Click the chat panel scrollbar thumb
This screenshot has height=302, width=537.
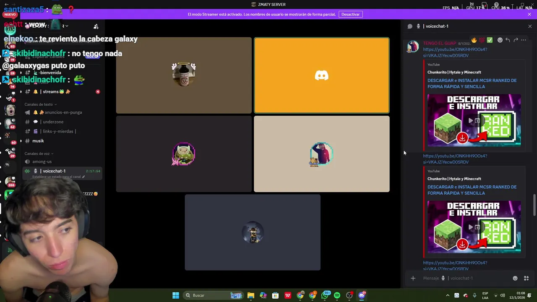point(534,205)
